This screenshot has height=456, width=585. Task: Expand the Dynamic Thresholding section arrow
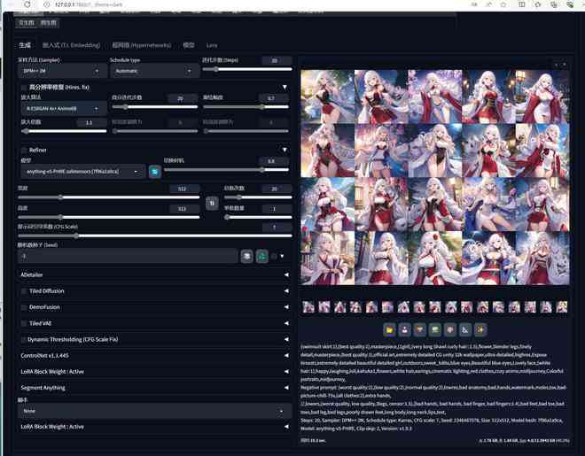coord(286,339)
